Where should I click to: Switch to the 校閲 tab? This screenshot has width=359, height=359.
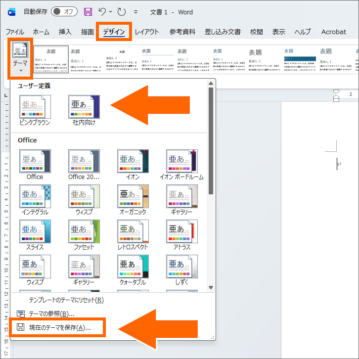tap(257, 32)
